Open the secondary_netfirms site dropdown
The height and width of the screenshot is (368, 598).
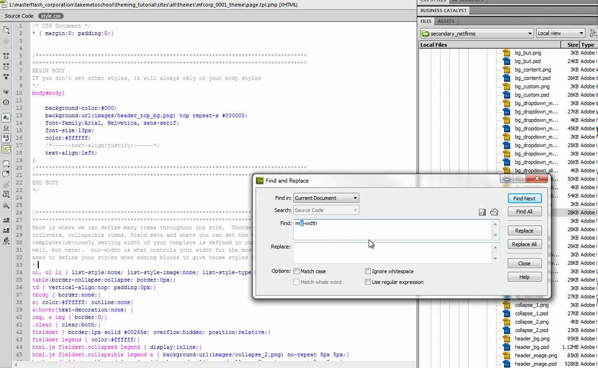pyautogui.click(x=477, y=33)
